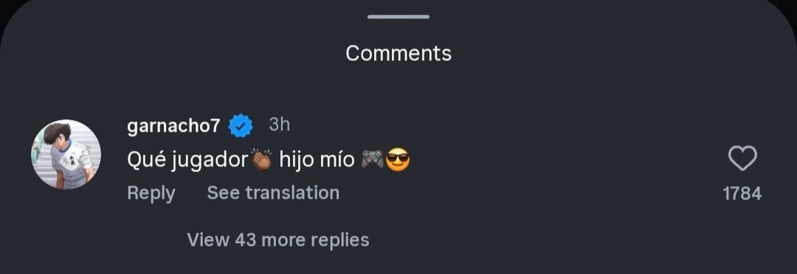
Task: Click the drag handle atop the sheet
Action: 398,17
